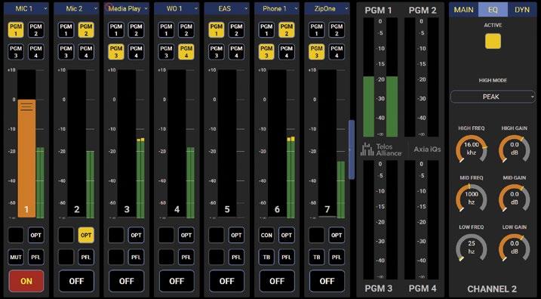This screenshot has width=541, height=299.
Task: Turn on channel 7 OFF button
Action: tap(327, 281)
